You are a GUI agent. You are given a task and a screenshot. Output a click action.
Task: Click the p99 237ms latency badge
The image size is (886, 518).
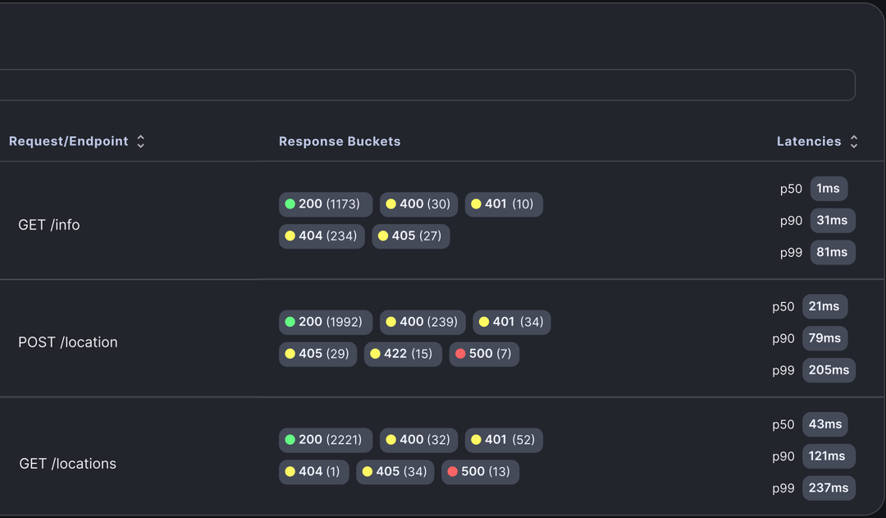point(829,488)
